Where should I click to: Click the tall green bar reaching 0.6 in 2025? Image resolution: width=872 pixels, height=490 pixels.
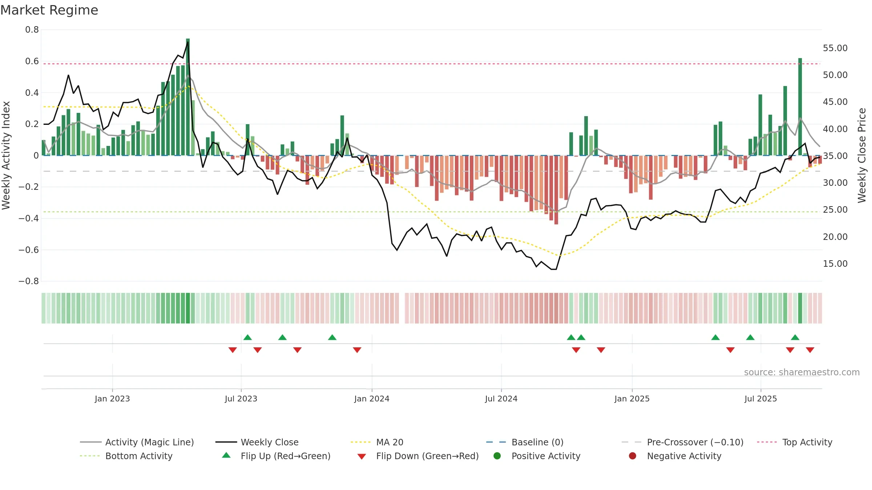pyautogui.click(x=800, y=107)
